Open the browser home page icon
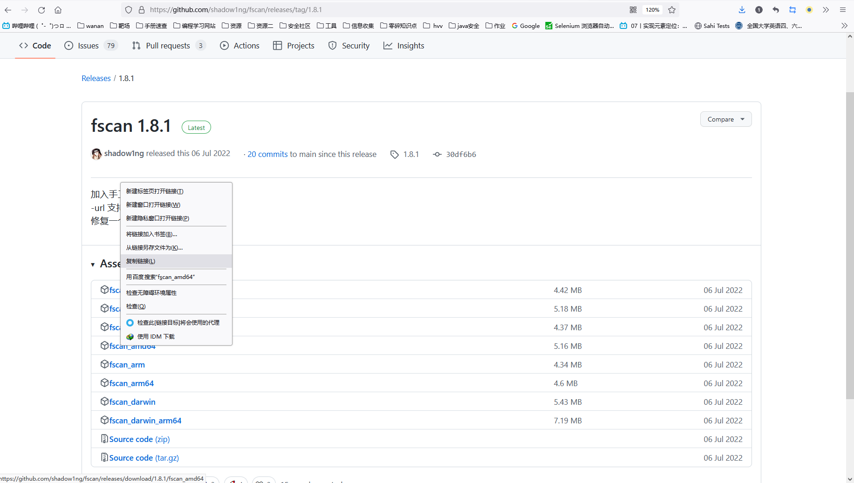 coord(58,10)
